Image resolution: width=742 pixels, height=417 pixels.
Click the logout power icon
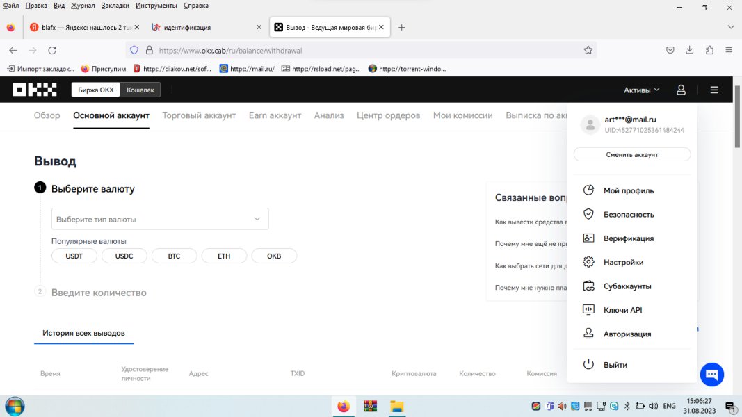tap(588, 364)
